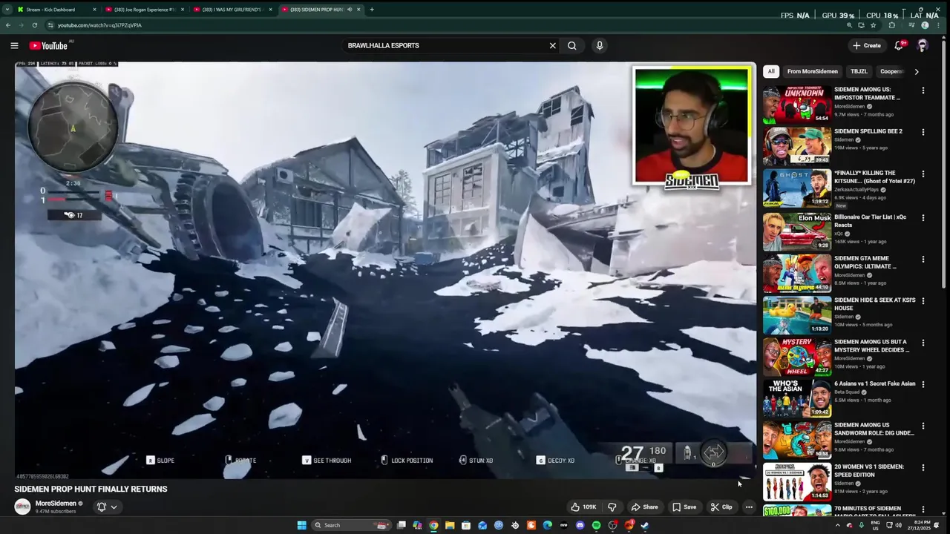Like the video with thumbs up
Image resolution: width=950 pixels, height=534 pixels.
click(583, 507)
